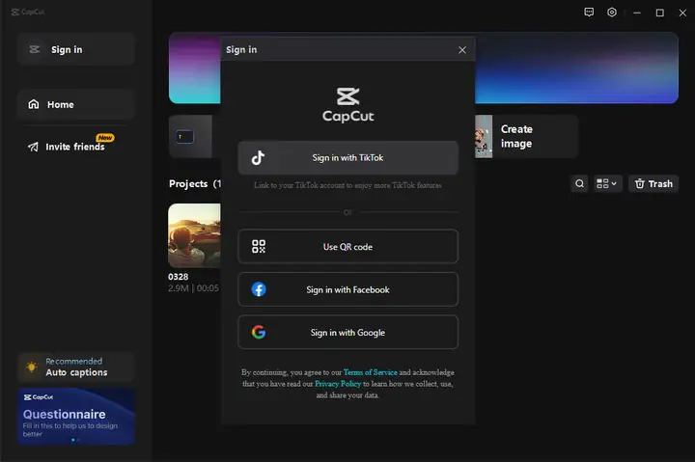Search projects with the magnifier icon
Image resolution: width=695 pixels, height=462 pixels.
point(579,183)
